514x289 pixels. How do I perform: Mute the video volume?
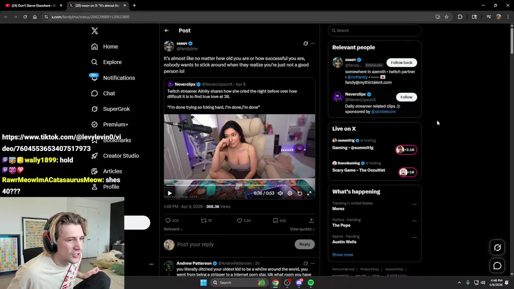[280, 193]
